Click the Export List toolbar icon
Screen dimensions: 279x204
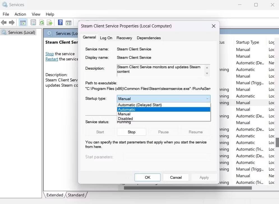pyautogui.click(x=50, y=23)
